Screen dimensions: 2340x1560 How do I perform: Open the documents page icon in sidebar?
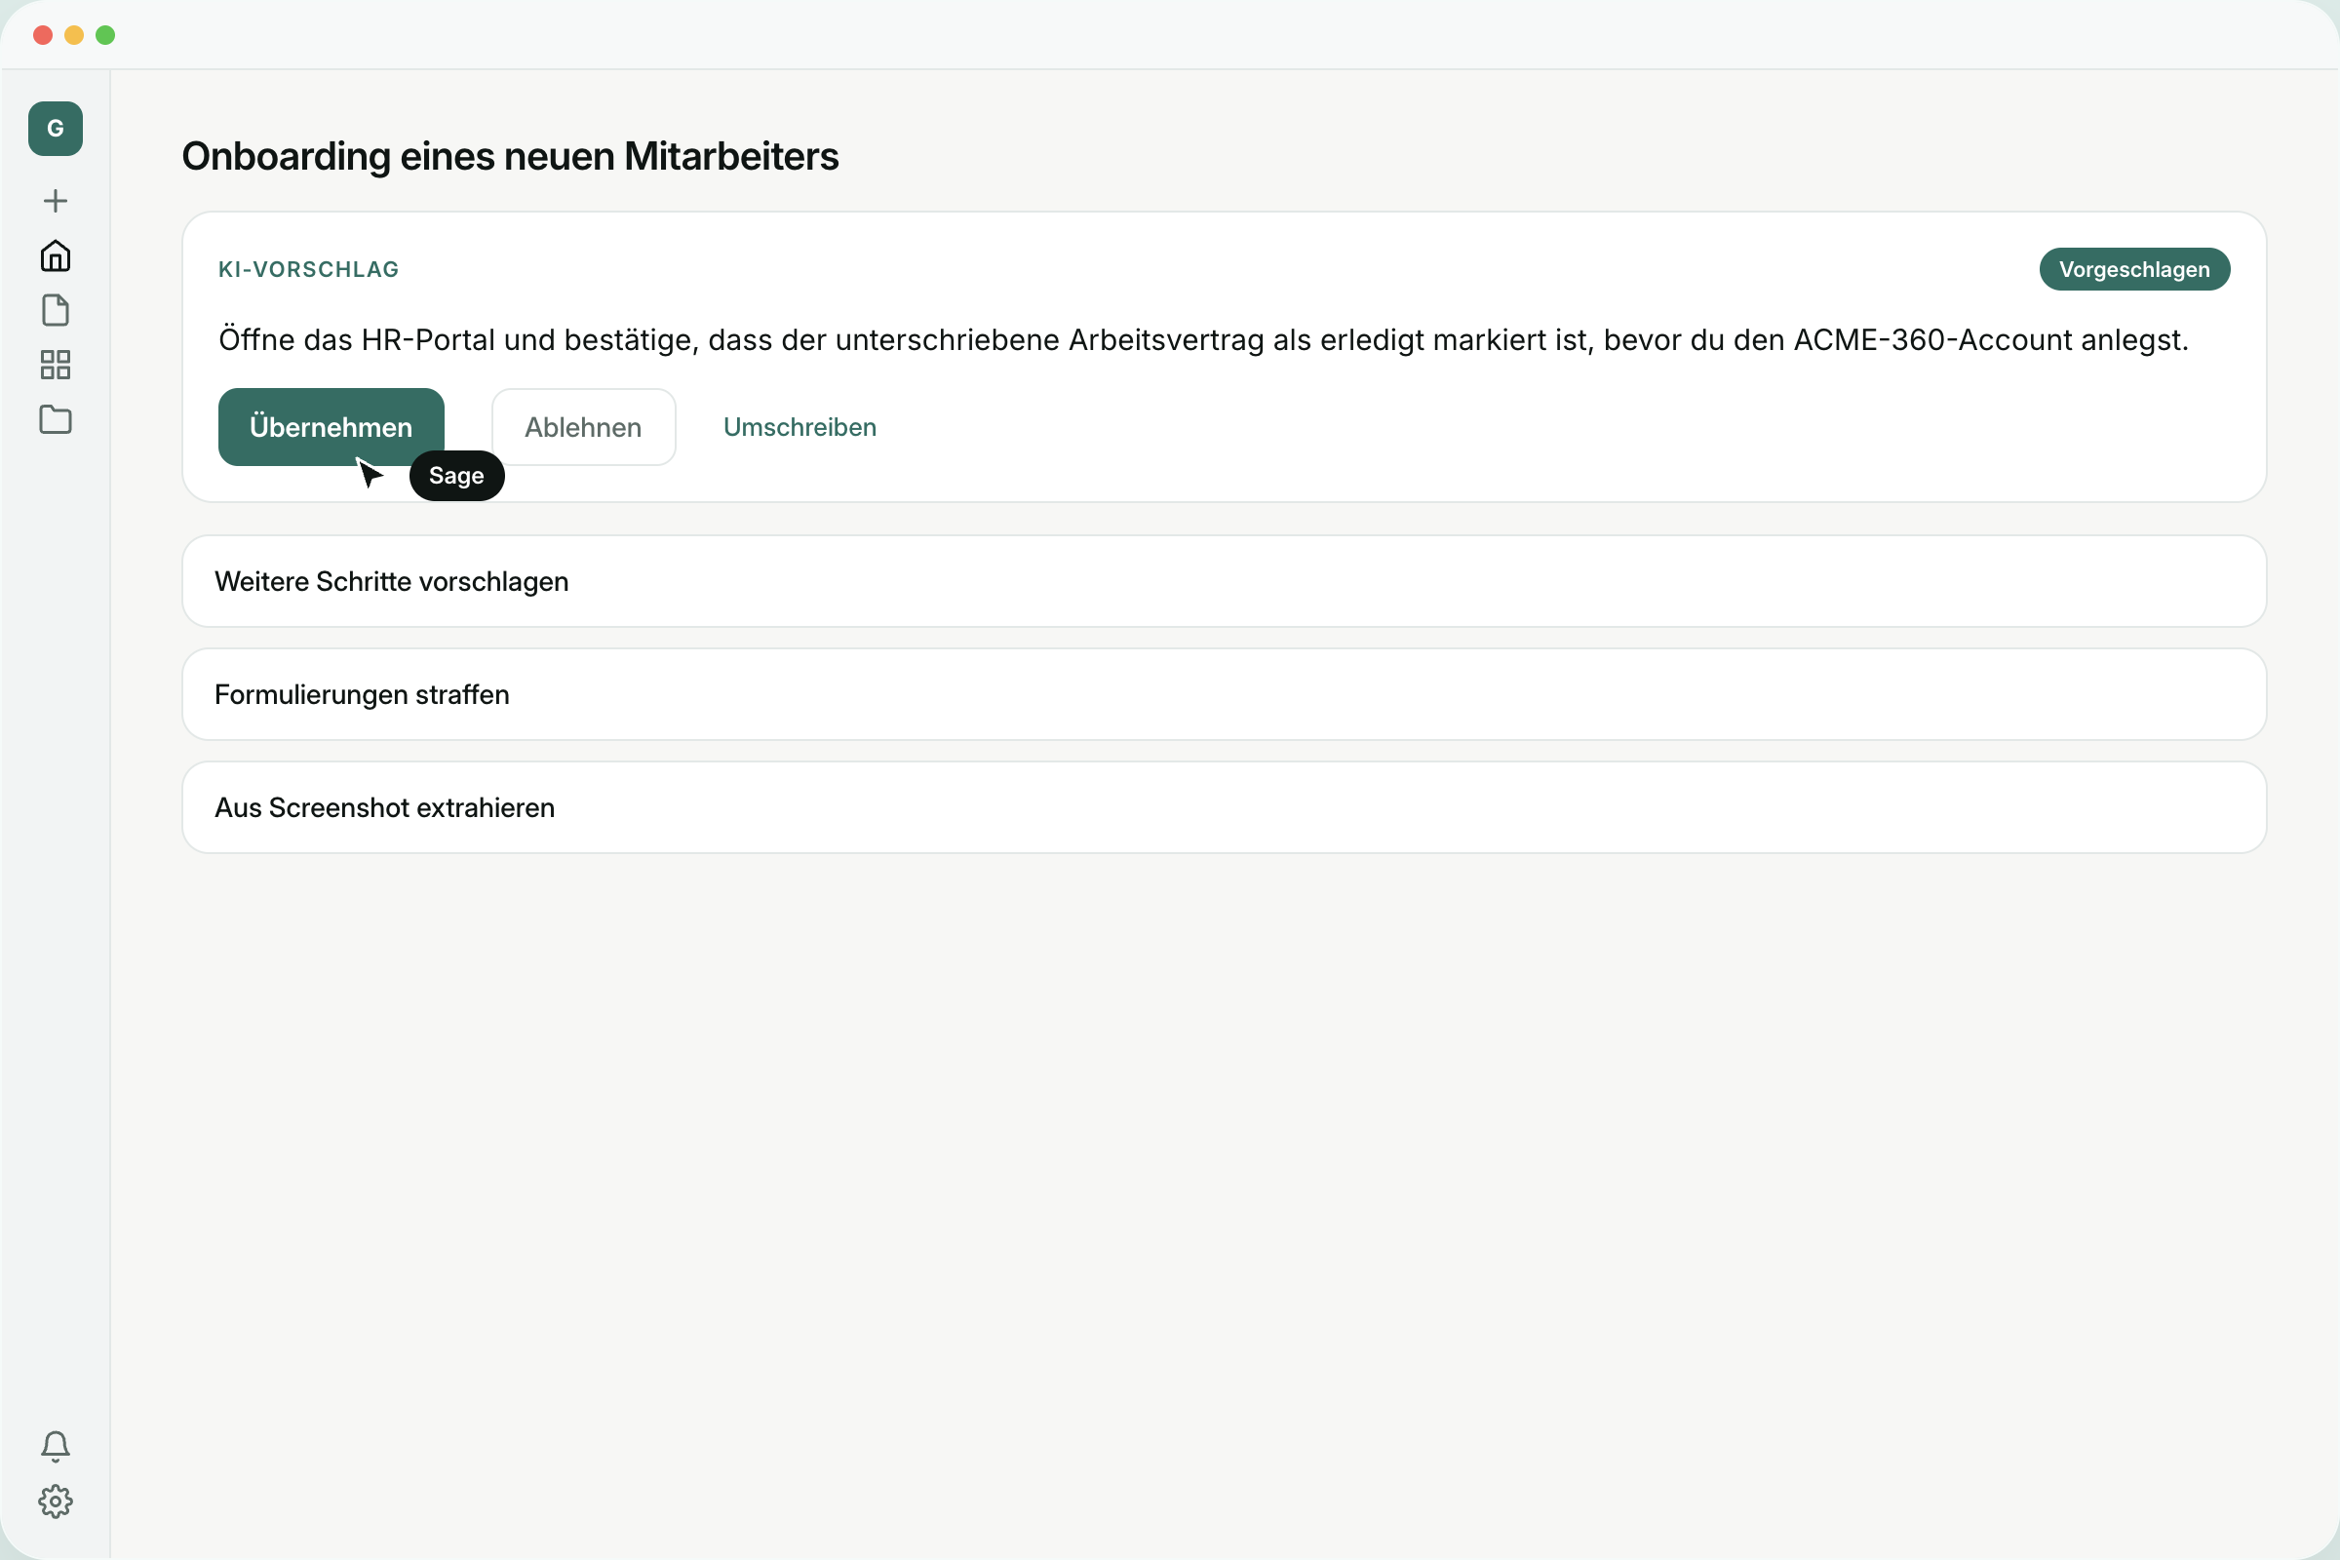(x=56, y=310)
